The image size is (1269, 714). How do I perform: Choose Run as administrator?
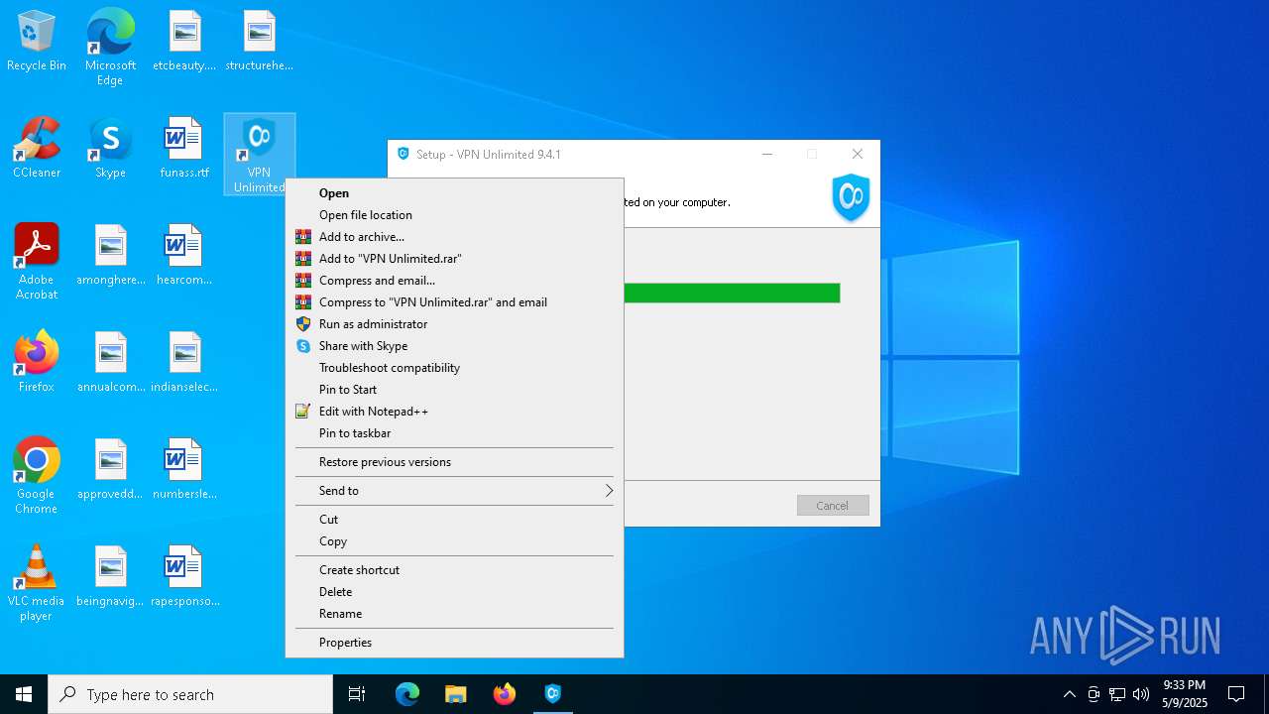(x=454, y=324)
